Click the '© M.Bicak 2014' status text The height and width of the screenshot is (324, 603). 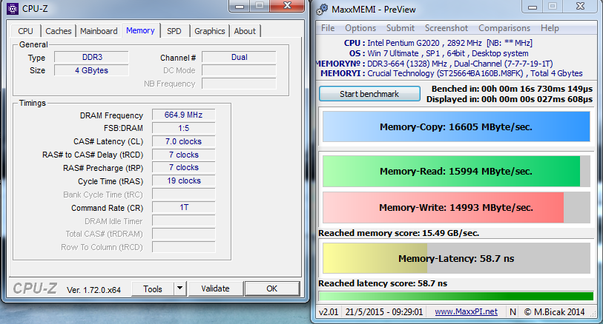pyautogui.click(x=554, y=311)
